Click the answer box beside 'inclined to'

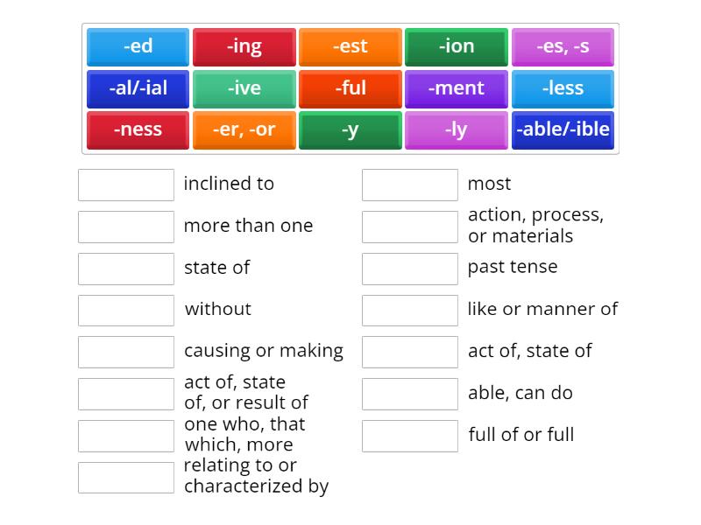(126, 185)
